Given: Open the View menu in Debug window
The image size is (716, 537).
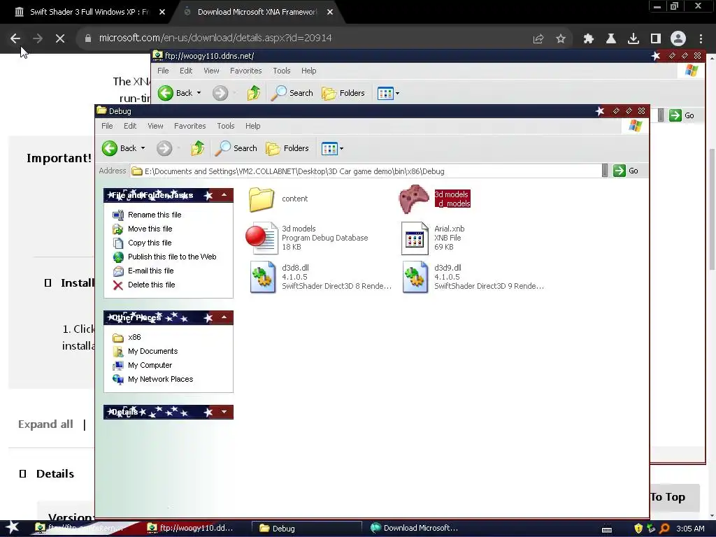Looking at the screenshot, I should click(155, 126).
